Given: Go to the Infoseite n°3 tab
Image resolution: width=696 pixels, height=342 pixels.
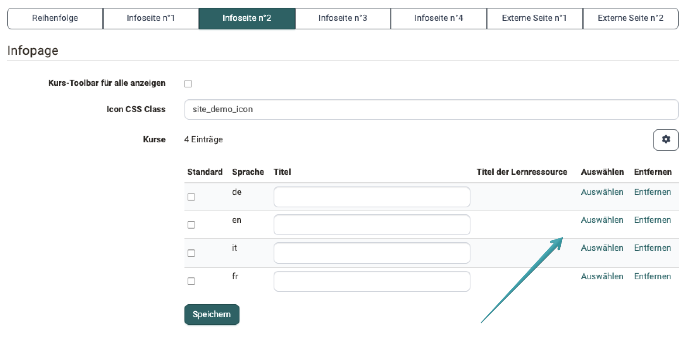Looking at the screenshot, I should pyautogui.click(x=343, y=18).
